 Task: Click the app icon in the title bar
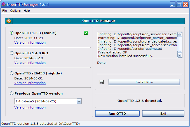pos(4,4)
